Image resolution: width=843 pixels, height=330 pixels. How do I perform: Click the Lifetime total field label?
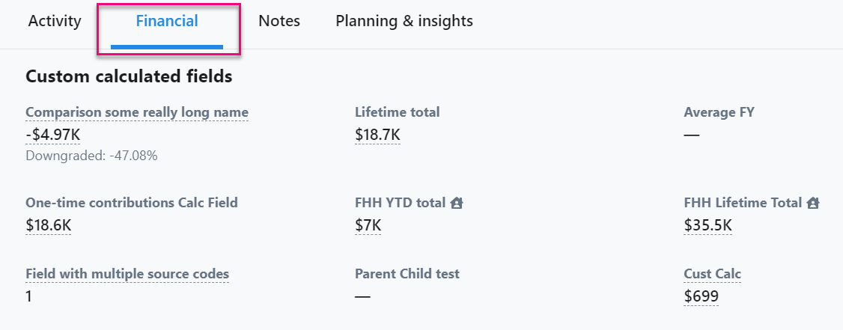pyautogui.click(x=398, y=112)
